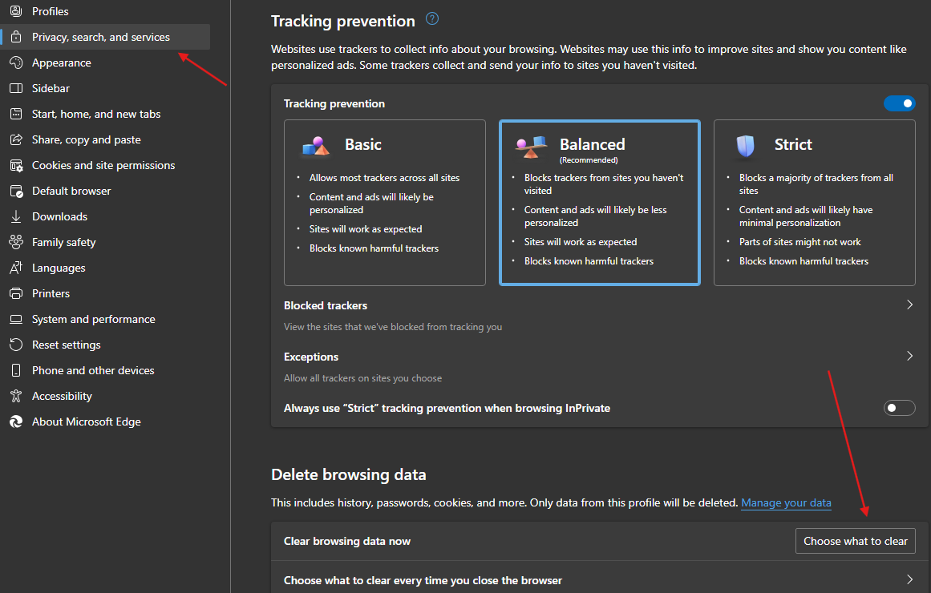Click the Default browser icon

click(x=16, y=191)
